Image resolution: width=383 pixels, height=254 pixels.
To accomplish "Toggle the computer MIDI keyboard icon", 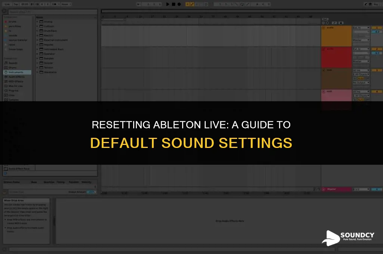I will [370, 4].
